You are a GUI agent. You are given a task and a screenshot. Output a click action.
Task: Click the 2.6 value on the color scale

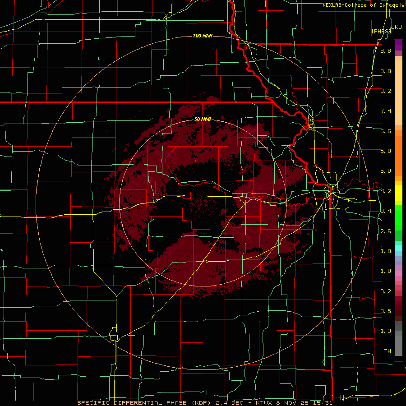(x=386, y=231)
